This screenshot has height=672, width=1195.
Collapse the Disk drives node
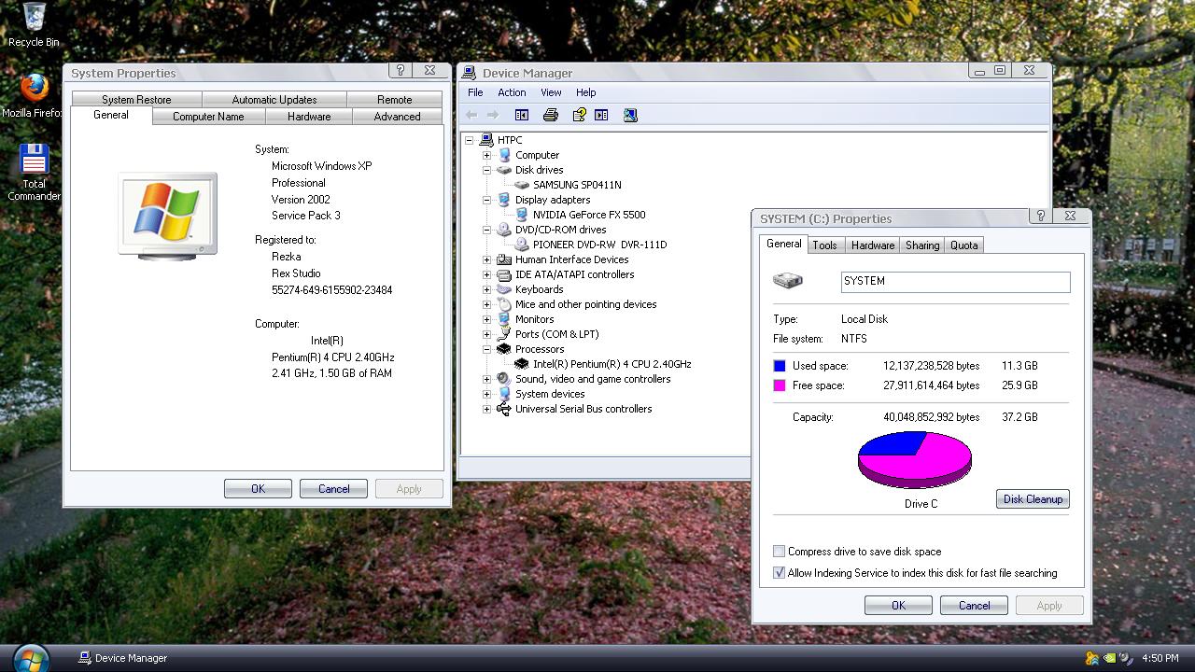tap(486, 170)
